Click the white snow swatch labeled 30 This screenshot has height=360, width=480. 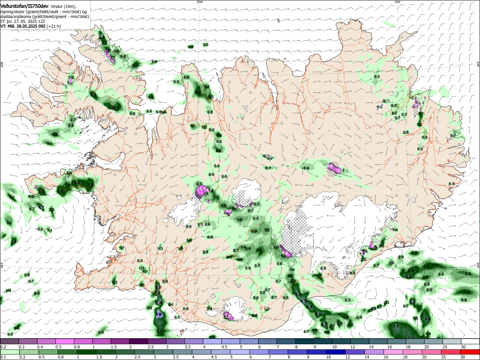click(x=470, y=342)
